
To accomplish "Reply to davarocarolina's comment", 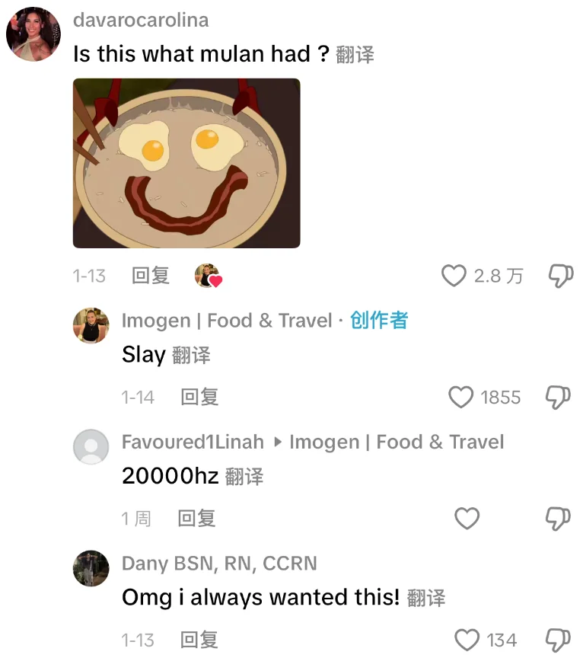I will pos(151,276).
